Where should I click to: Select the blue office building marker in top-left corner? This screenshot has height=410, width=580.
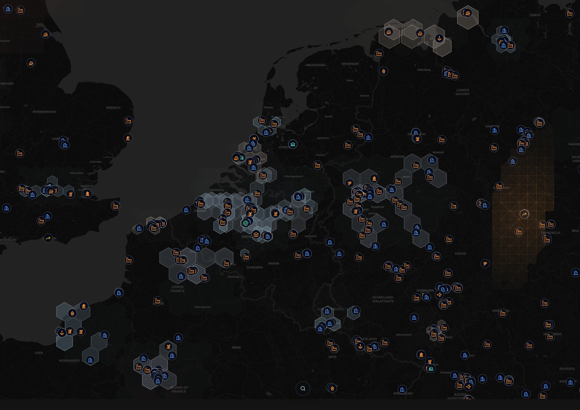(x=8, y=9)
